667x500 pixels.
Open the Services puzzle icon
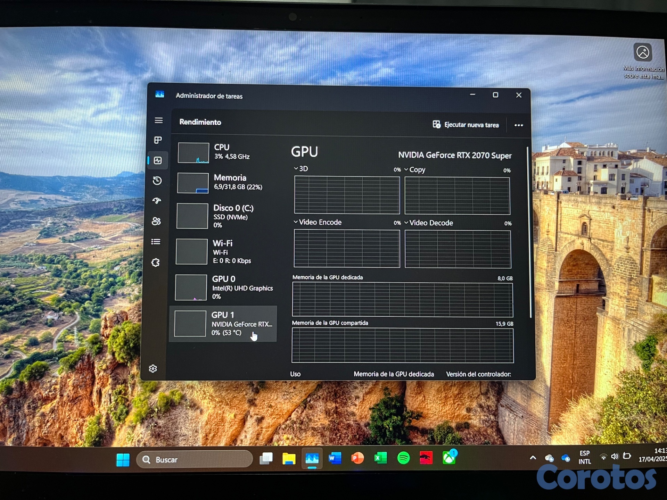coord(156,262)
